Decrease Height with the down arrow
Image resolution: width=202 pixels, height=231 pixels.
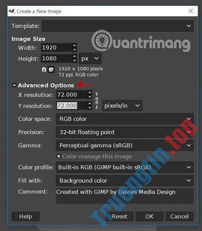tap(75, 61)
